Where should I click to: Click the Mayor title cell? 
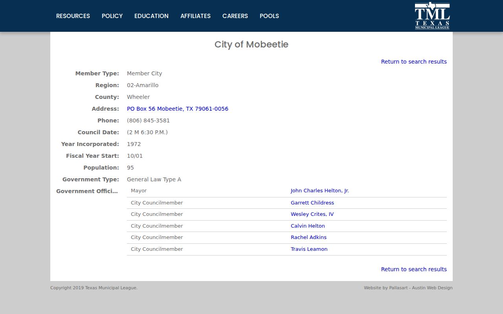click(139, 191)
